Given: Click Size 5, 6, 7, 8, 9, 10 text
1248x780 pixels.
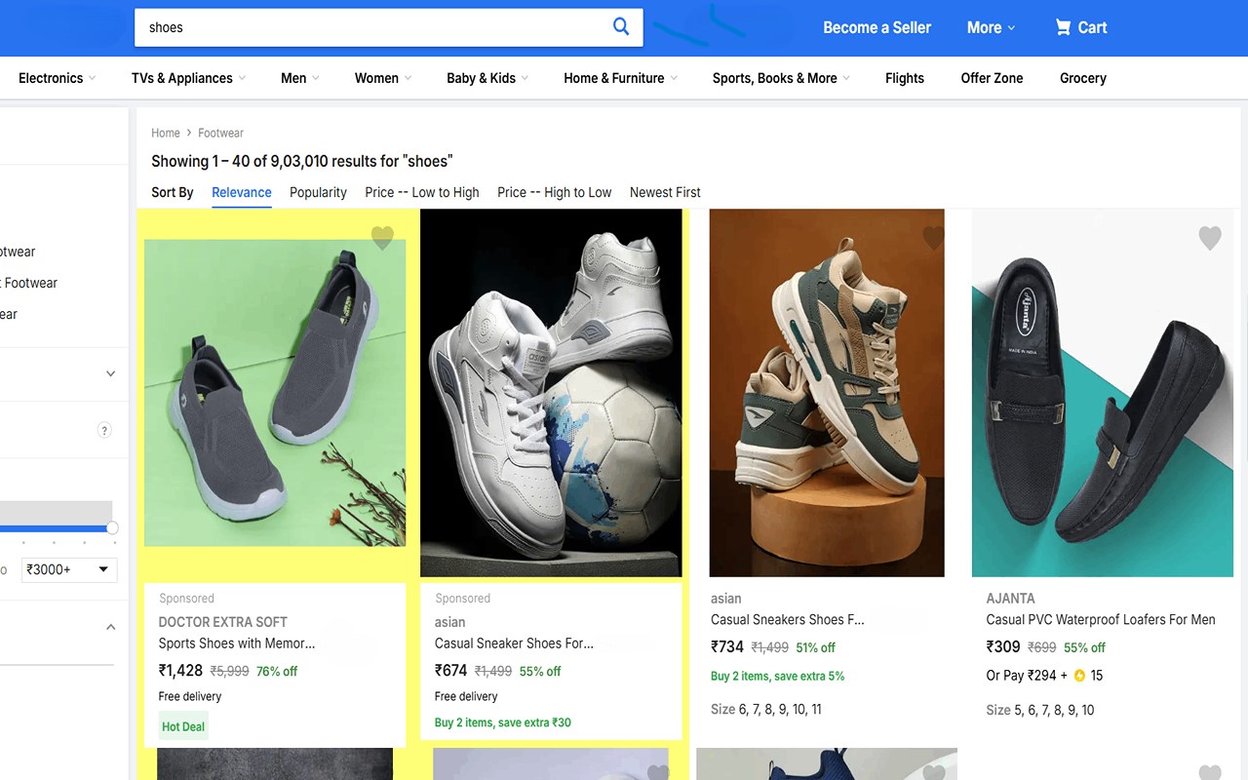Looking at the screenshot, I should pos(1040,710).
